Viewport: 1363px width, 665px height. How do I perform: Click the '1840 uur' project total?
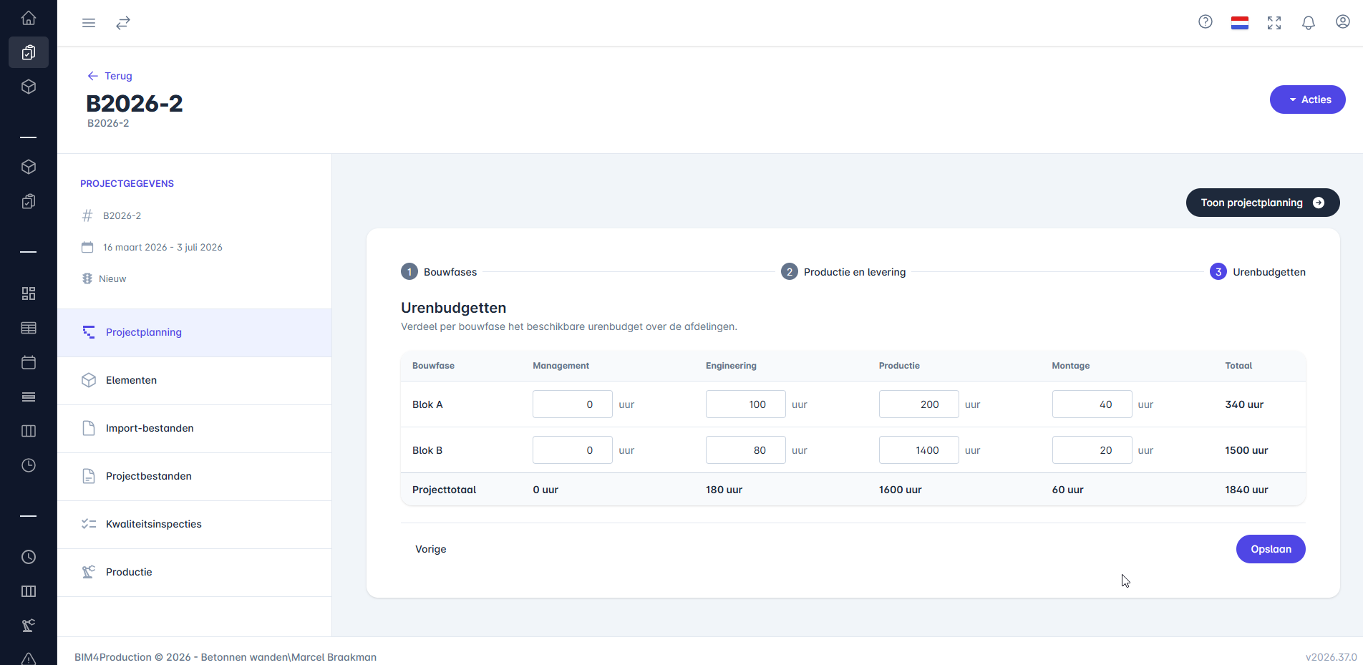(x=1246, y=490)
